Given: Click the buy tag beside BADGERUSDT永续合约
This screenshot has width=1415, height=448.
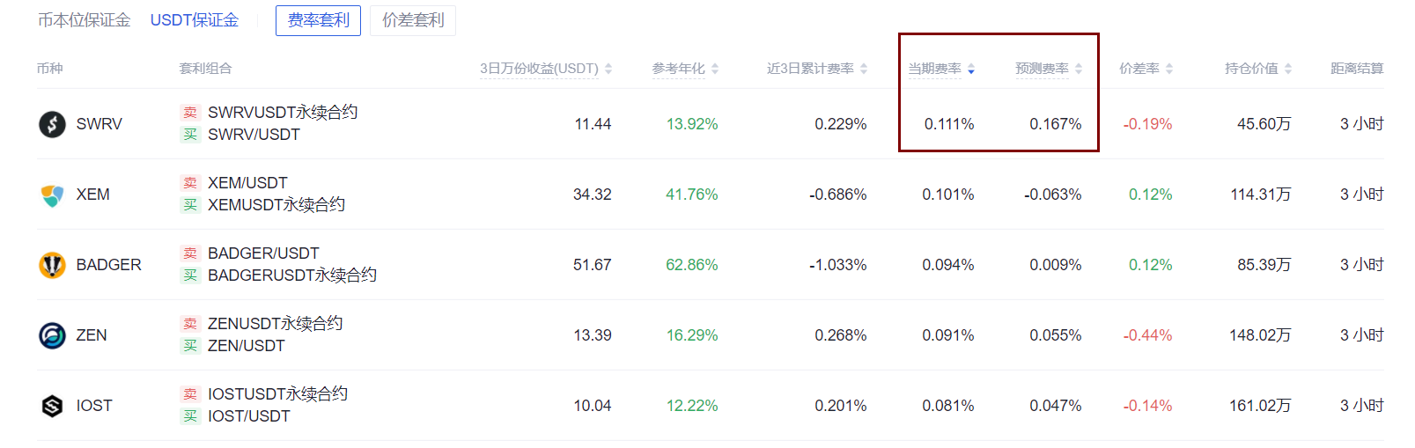Looking at the screenshot, I should (190, 275).
